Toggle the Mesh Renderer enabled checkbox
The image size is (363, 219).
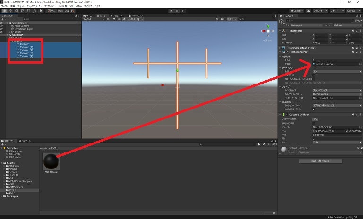click(x=287, y=52)
